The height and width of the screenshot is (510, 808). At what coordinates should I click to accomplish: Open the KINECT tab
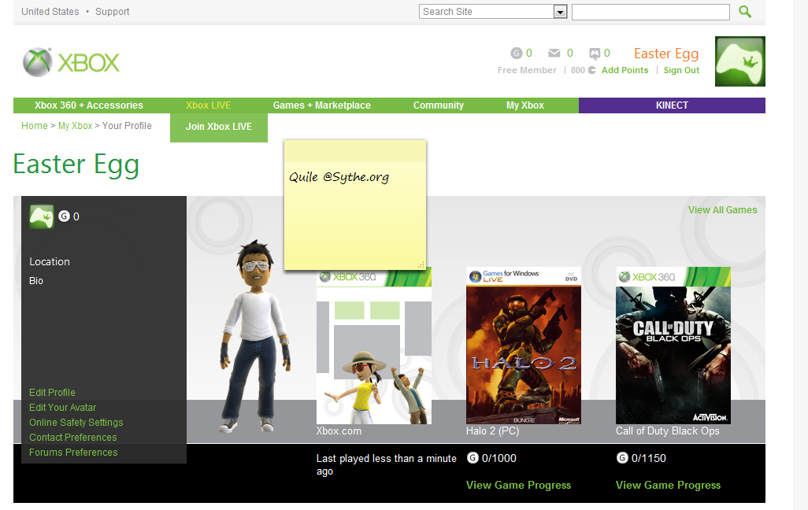click(x=672, y=105)
